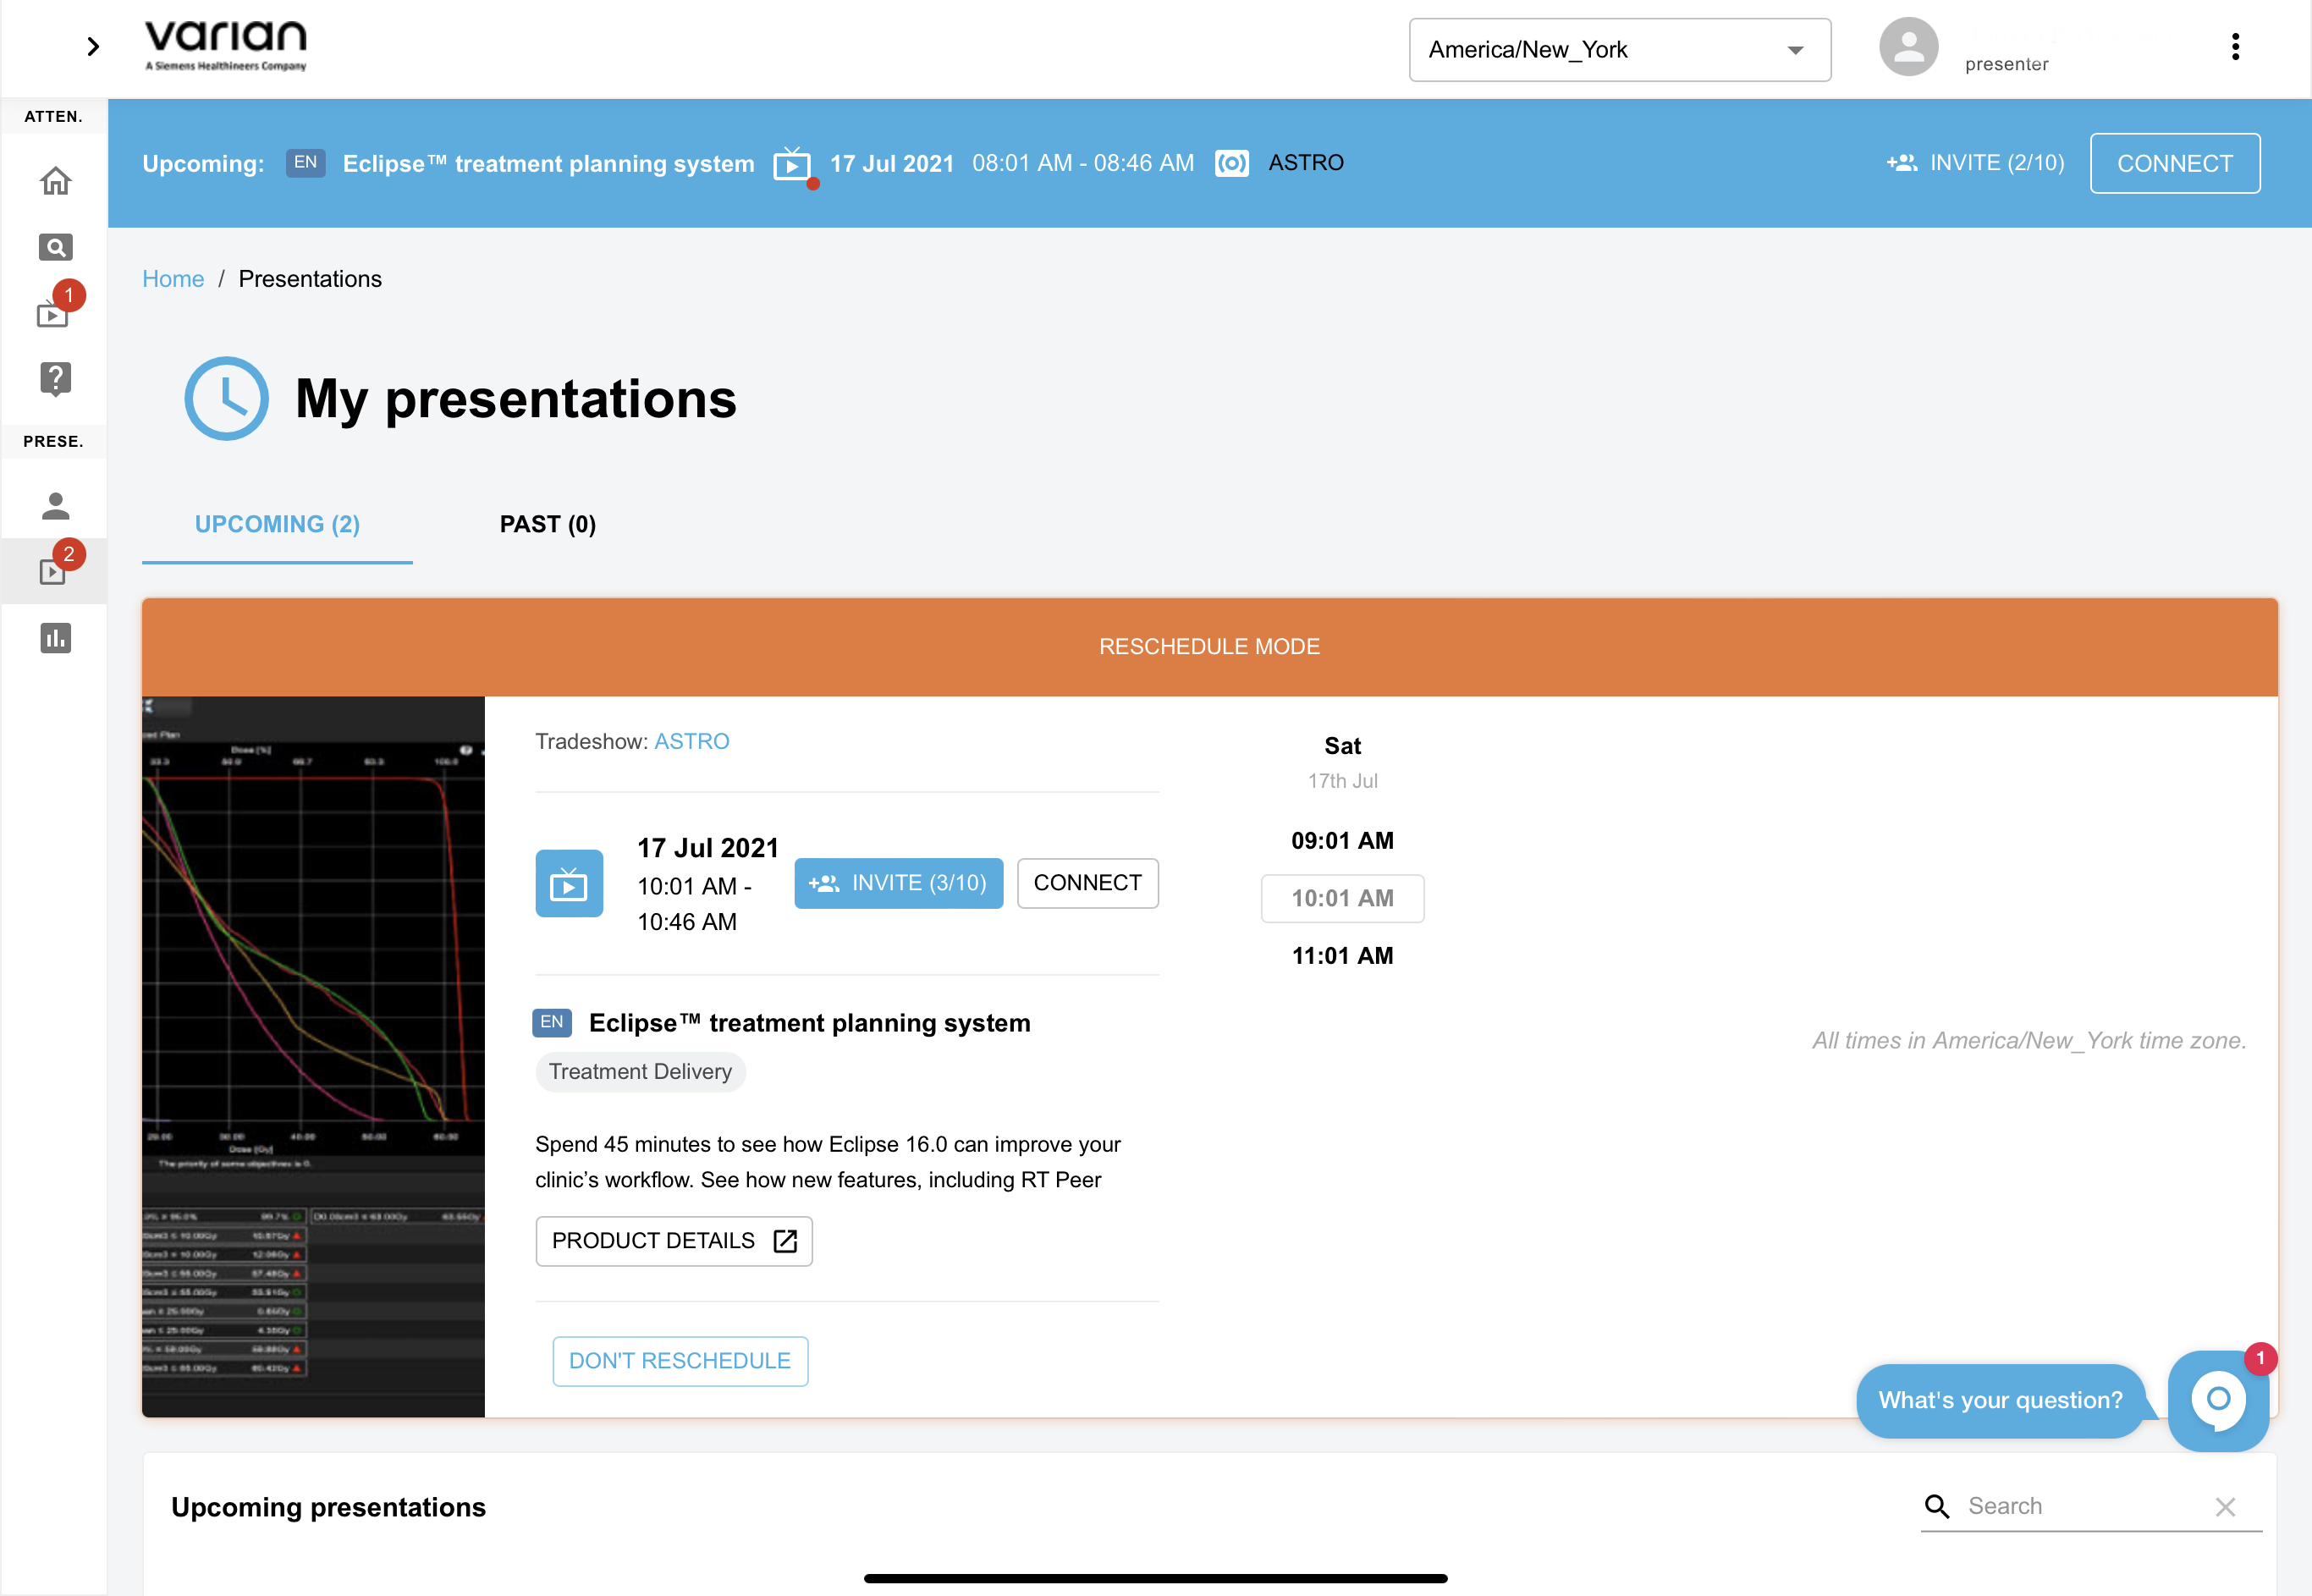This screenshot has width=2312, height=1596.
Task: Open the sidebar search icon
Action: tap(55, 247)
